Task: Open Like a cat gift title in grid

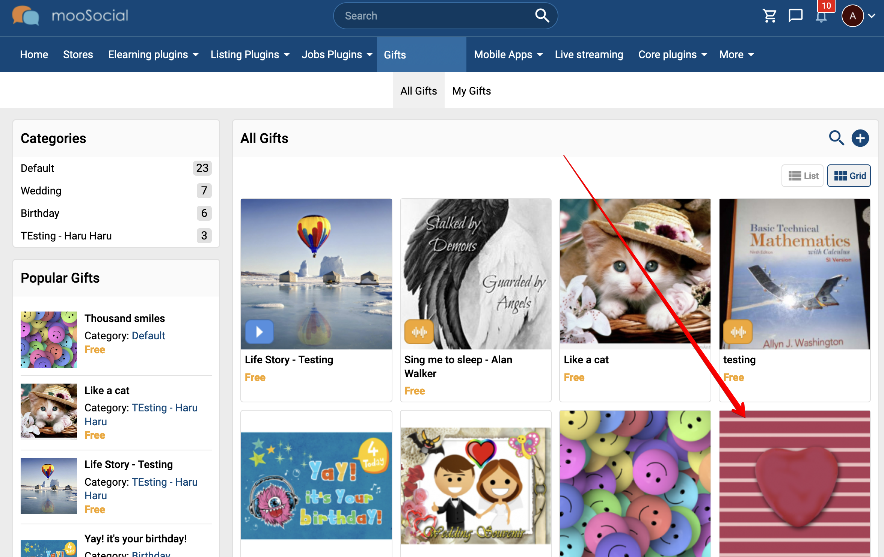Action: tap(586, 359)
